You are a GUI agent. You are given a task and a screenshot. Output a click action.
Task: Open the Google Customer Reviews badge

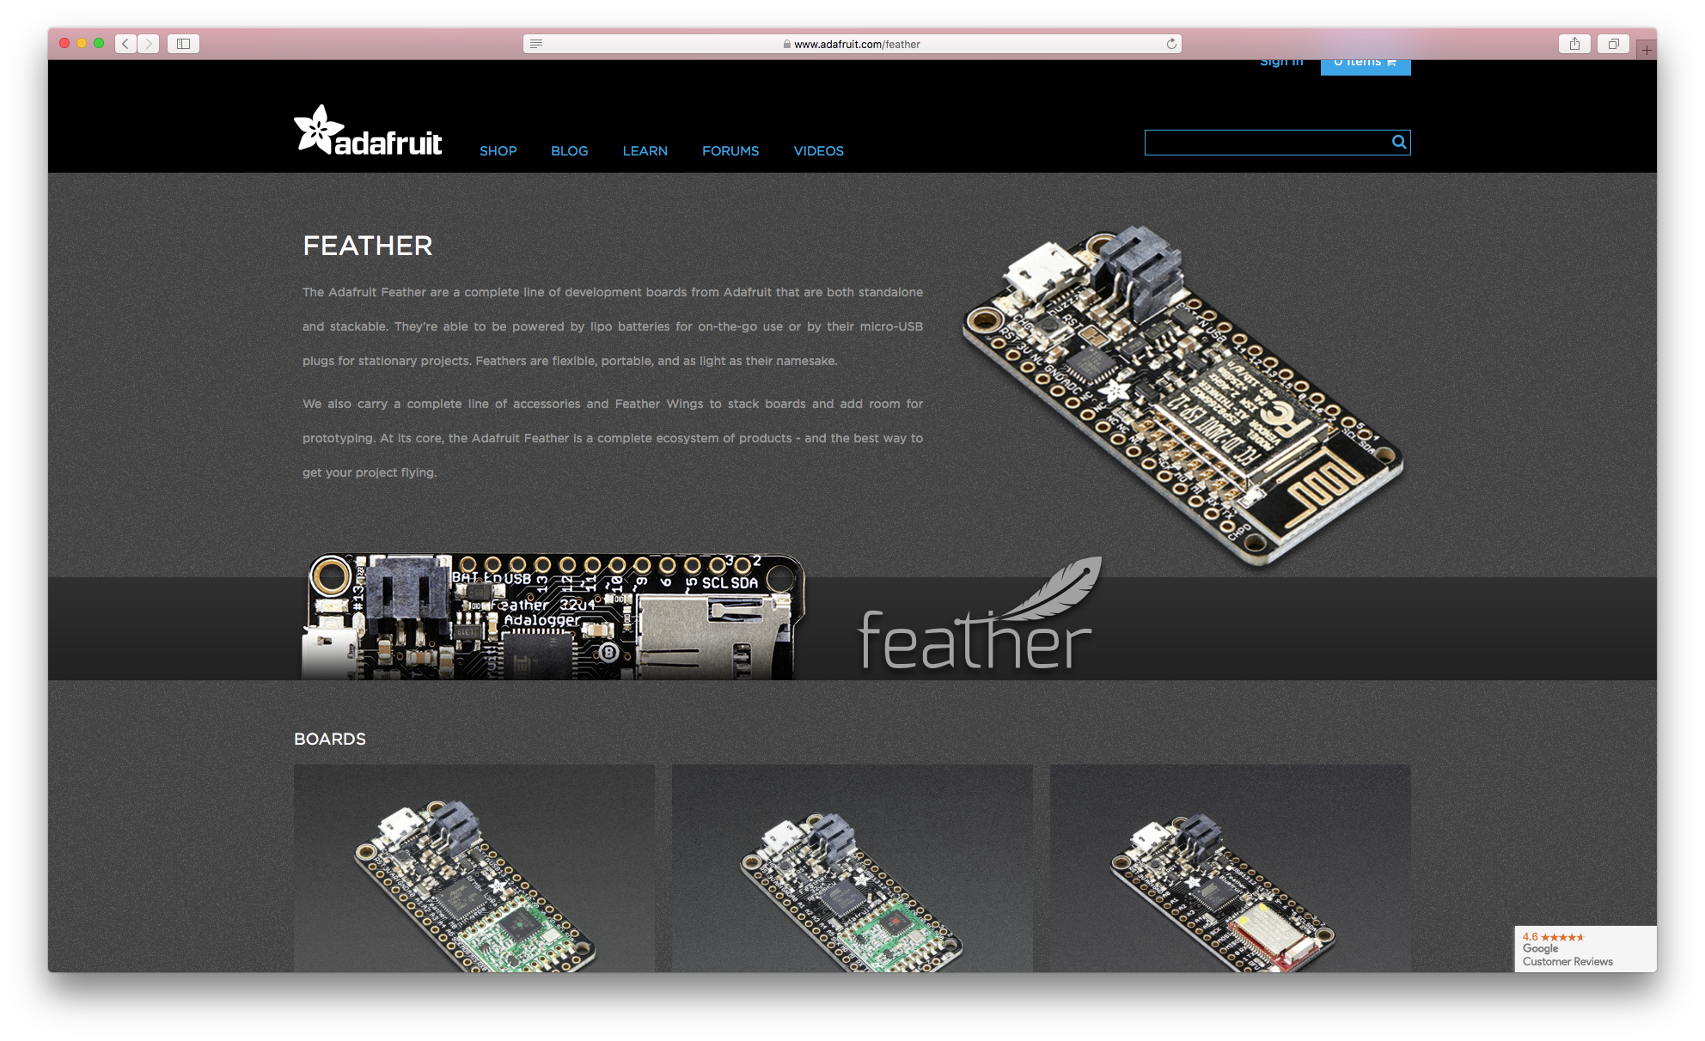[1586, 948]
